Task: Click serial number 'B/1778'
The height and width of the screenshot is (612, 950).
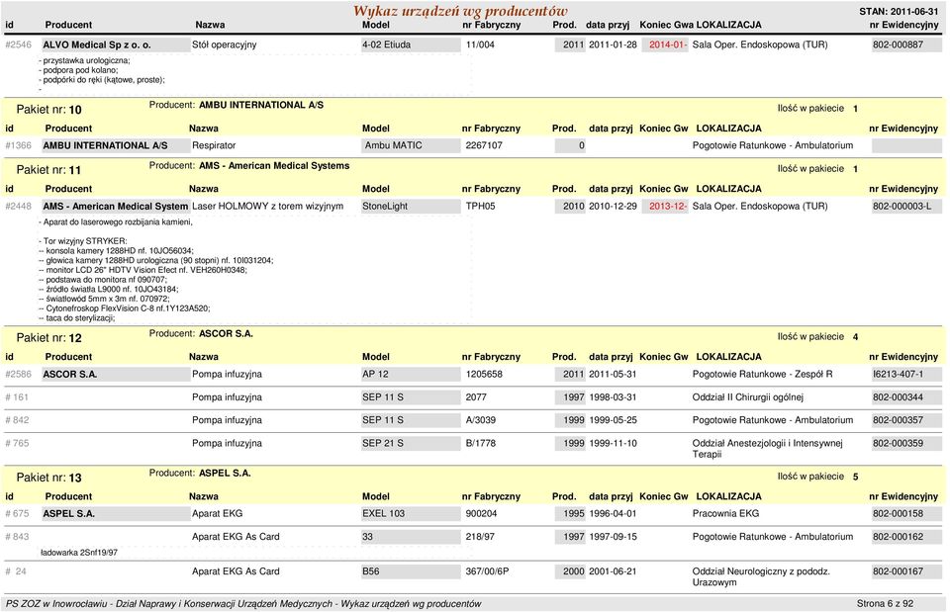Action: (481, 444)
